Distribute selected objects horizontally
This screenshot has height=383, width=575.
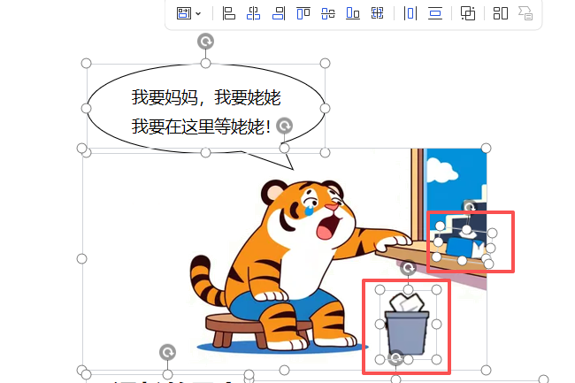click(410, 13)
